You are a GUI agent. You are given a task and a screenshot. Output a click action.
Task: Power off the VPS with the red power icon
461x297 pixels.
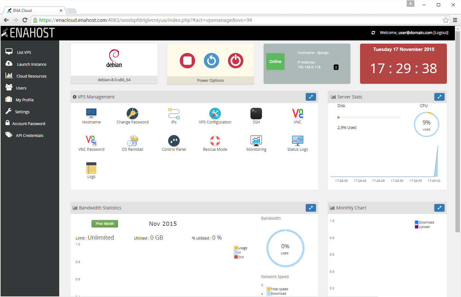[236, 61]
